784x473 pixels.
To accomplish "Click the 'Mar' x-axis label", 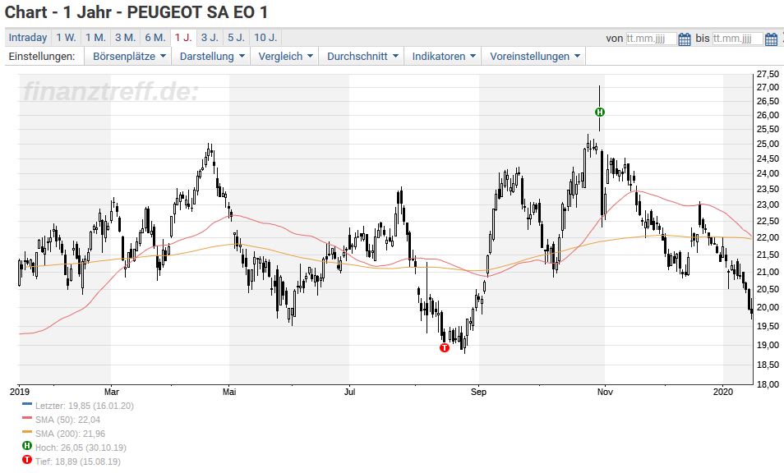I will coord(112,392).
